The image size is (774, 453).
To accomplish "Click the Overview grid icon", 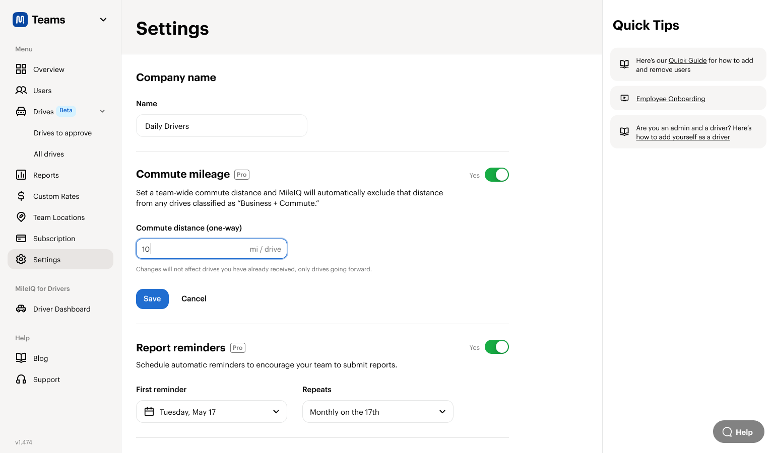I will click(x=21, y=69).
